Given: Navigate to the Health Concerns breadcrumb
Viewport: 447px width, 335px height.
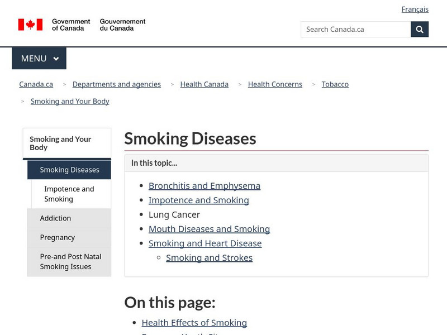Looking at the screenshot, I should 275,84.
